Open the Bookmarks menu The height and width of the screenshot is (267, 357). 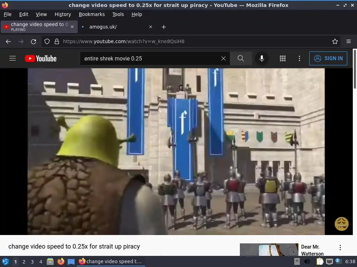point(92,14)
